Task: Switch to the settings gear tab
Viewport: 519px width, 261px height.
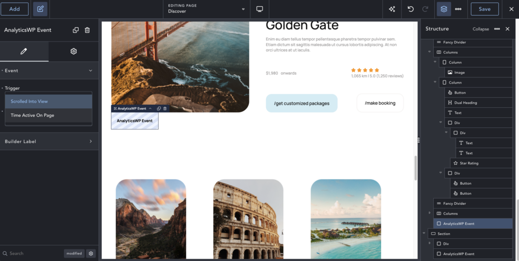Action: click(x=73, y=52)
